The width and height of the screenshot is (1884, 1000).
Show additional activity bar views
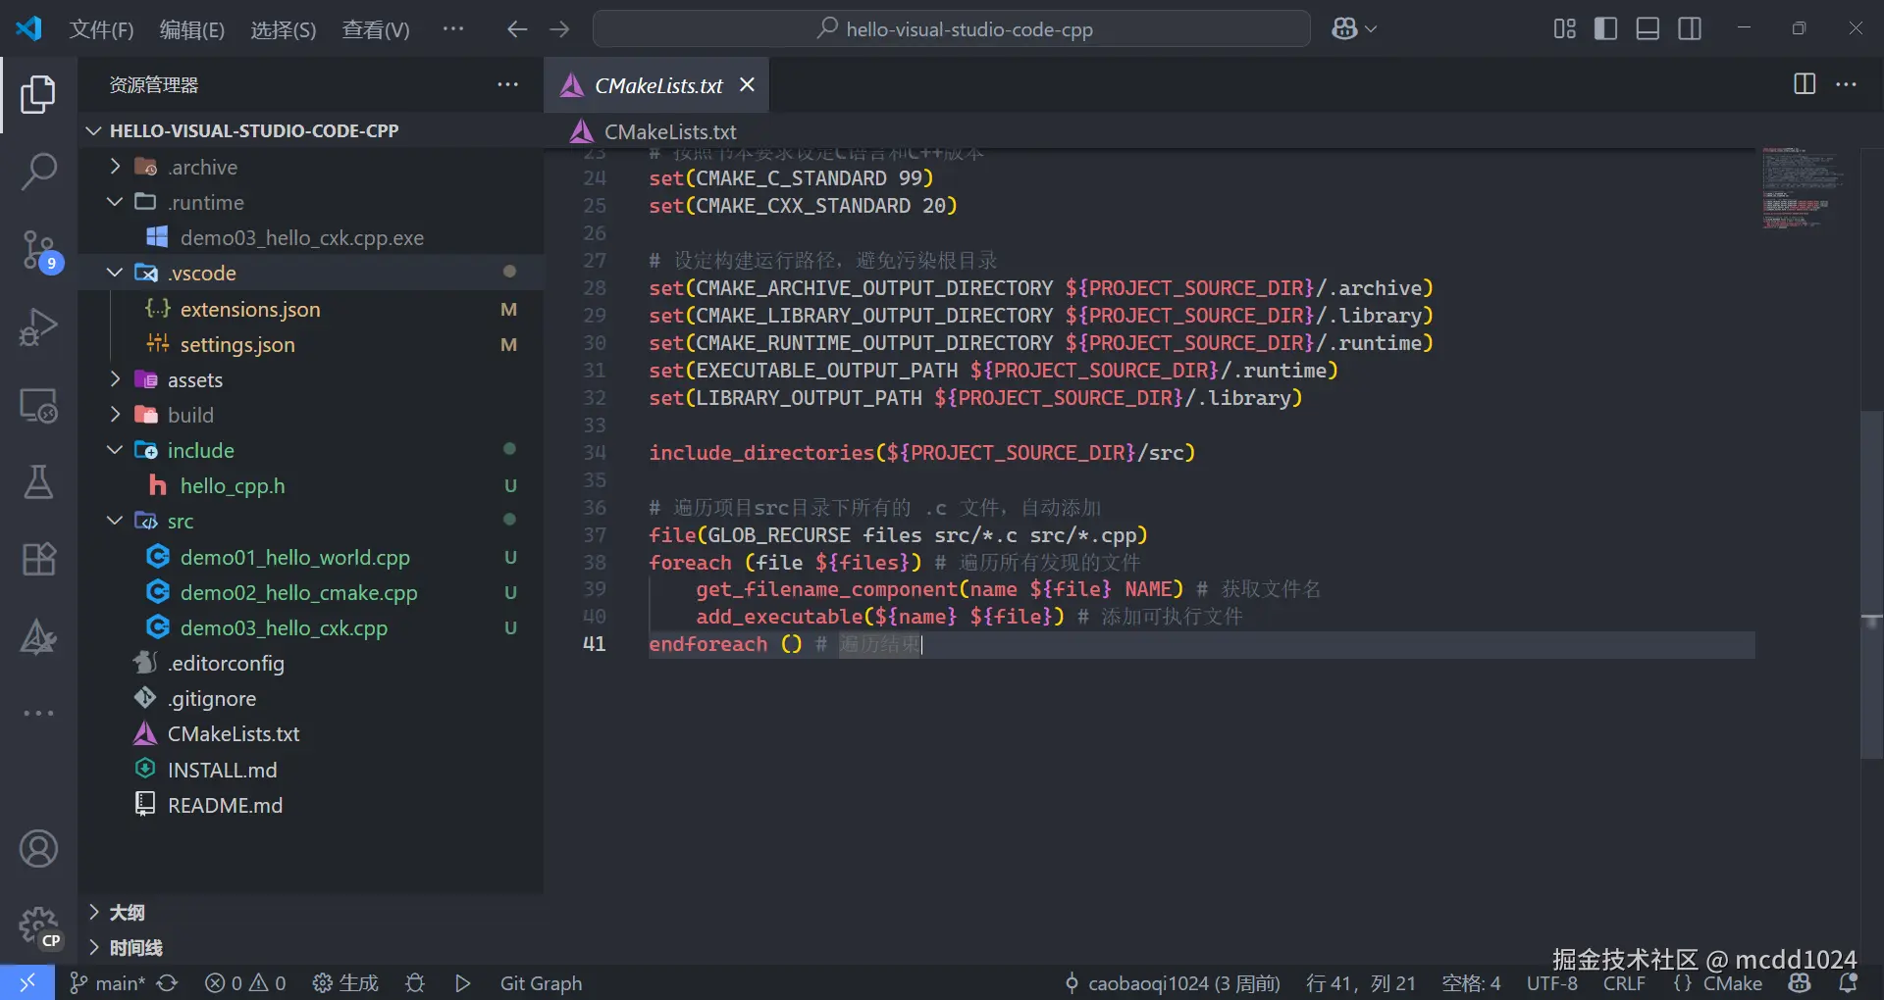point(38,713)
